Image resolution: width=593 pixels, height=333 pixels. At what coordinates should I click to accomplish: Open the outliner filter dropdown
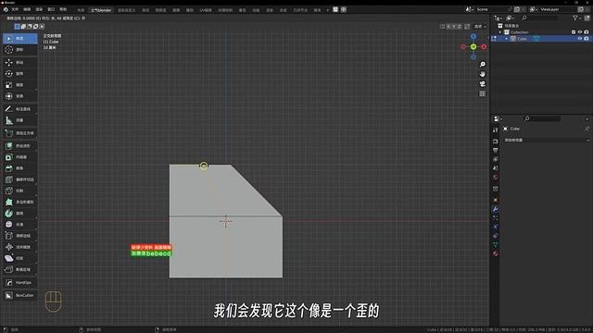tap(576, 18)
